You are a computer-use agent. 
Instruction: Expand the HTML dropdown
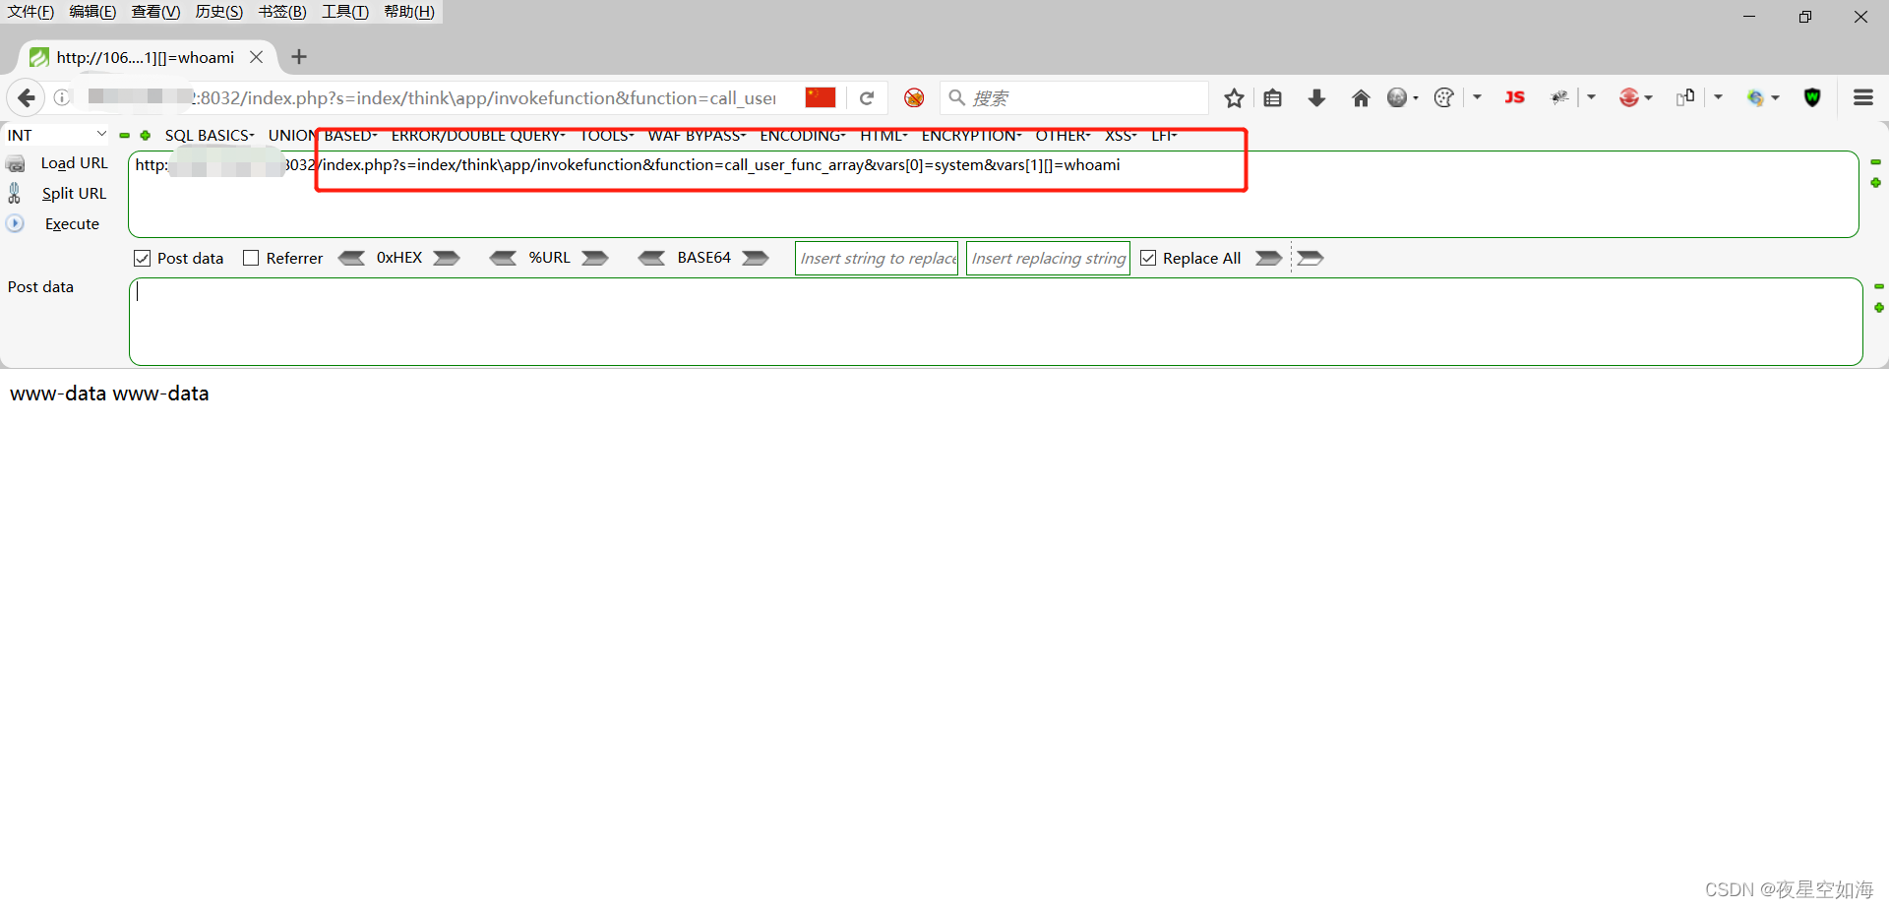884,135
